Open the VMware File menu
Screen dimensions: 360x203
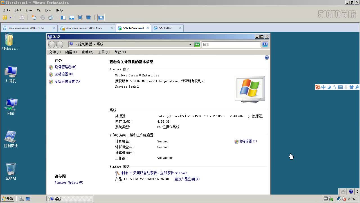pos(6,10)
